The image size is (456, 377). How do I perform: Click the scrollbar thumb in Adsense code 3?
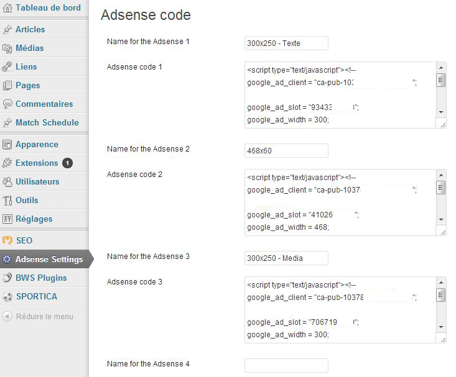[x=441, y=295]
